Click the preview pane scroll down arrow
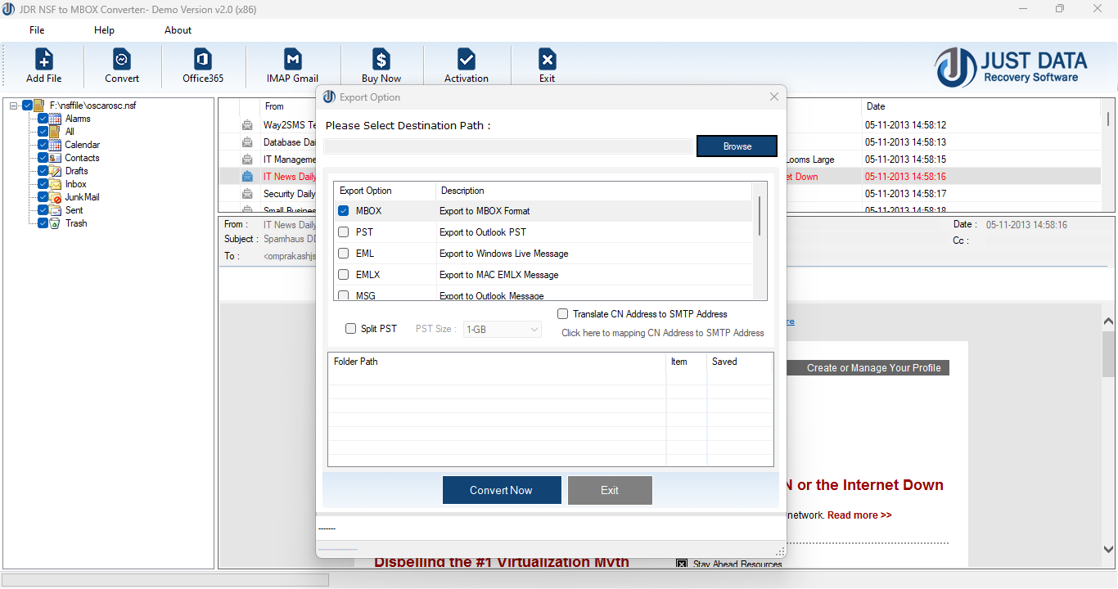The width and height of the screenshot is (1118, 589). (x=1109, y=550)
